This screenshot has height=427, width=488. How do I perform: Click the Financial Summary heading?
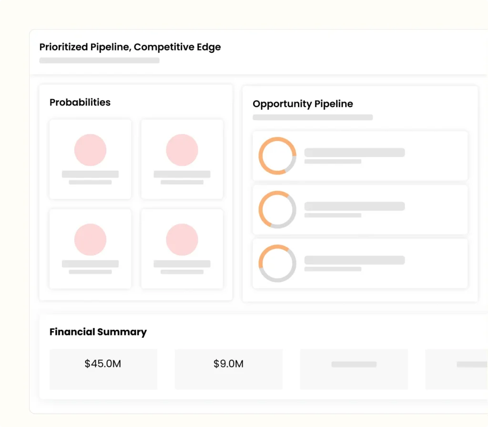[98, 332]
